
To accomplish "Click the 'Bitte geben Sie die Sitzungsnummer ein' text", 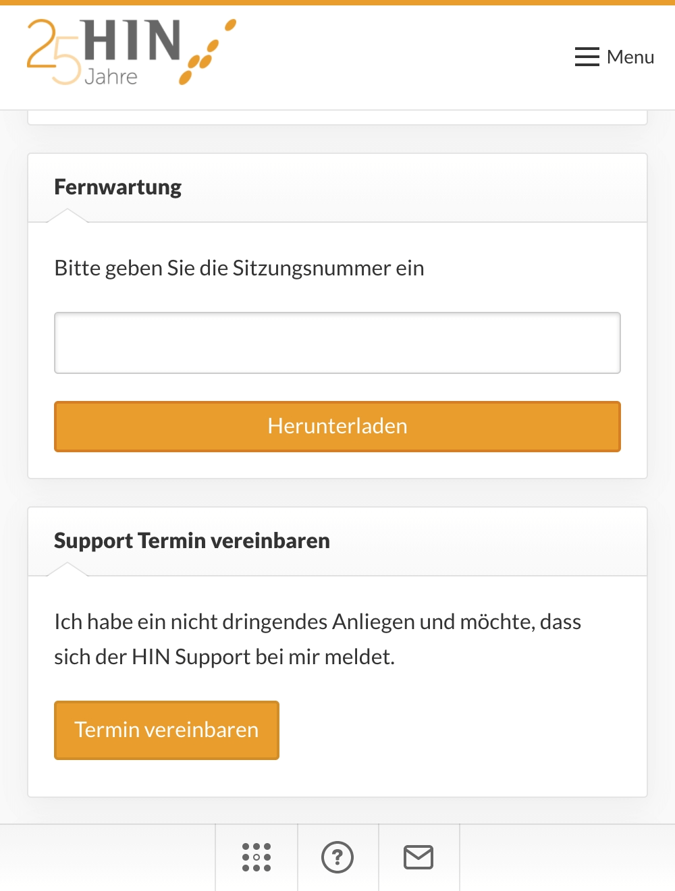I will point(239,268).
